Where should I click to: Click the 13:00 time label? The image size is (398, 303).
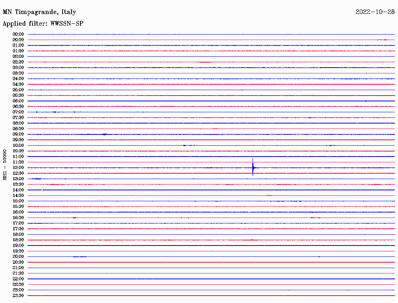(x=18, y=179)
